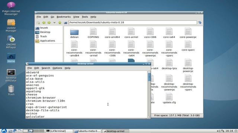Image resolution: width=238 pixels, height=133 pixels.
Task: Open Help menu in file manager window
Action: 93,17
